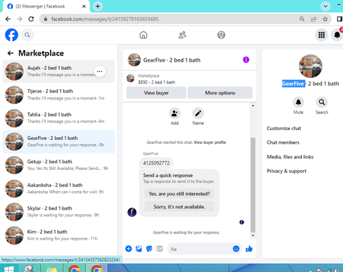The image size is (343, 272).
Task: Open the Tijeras 2 bed 1 bath chat
Action: pos(58,95)
